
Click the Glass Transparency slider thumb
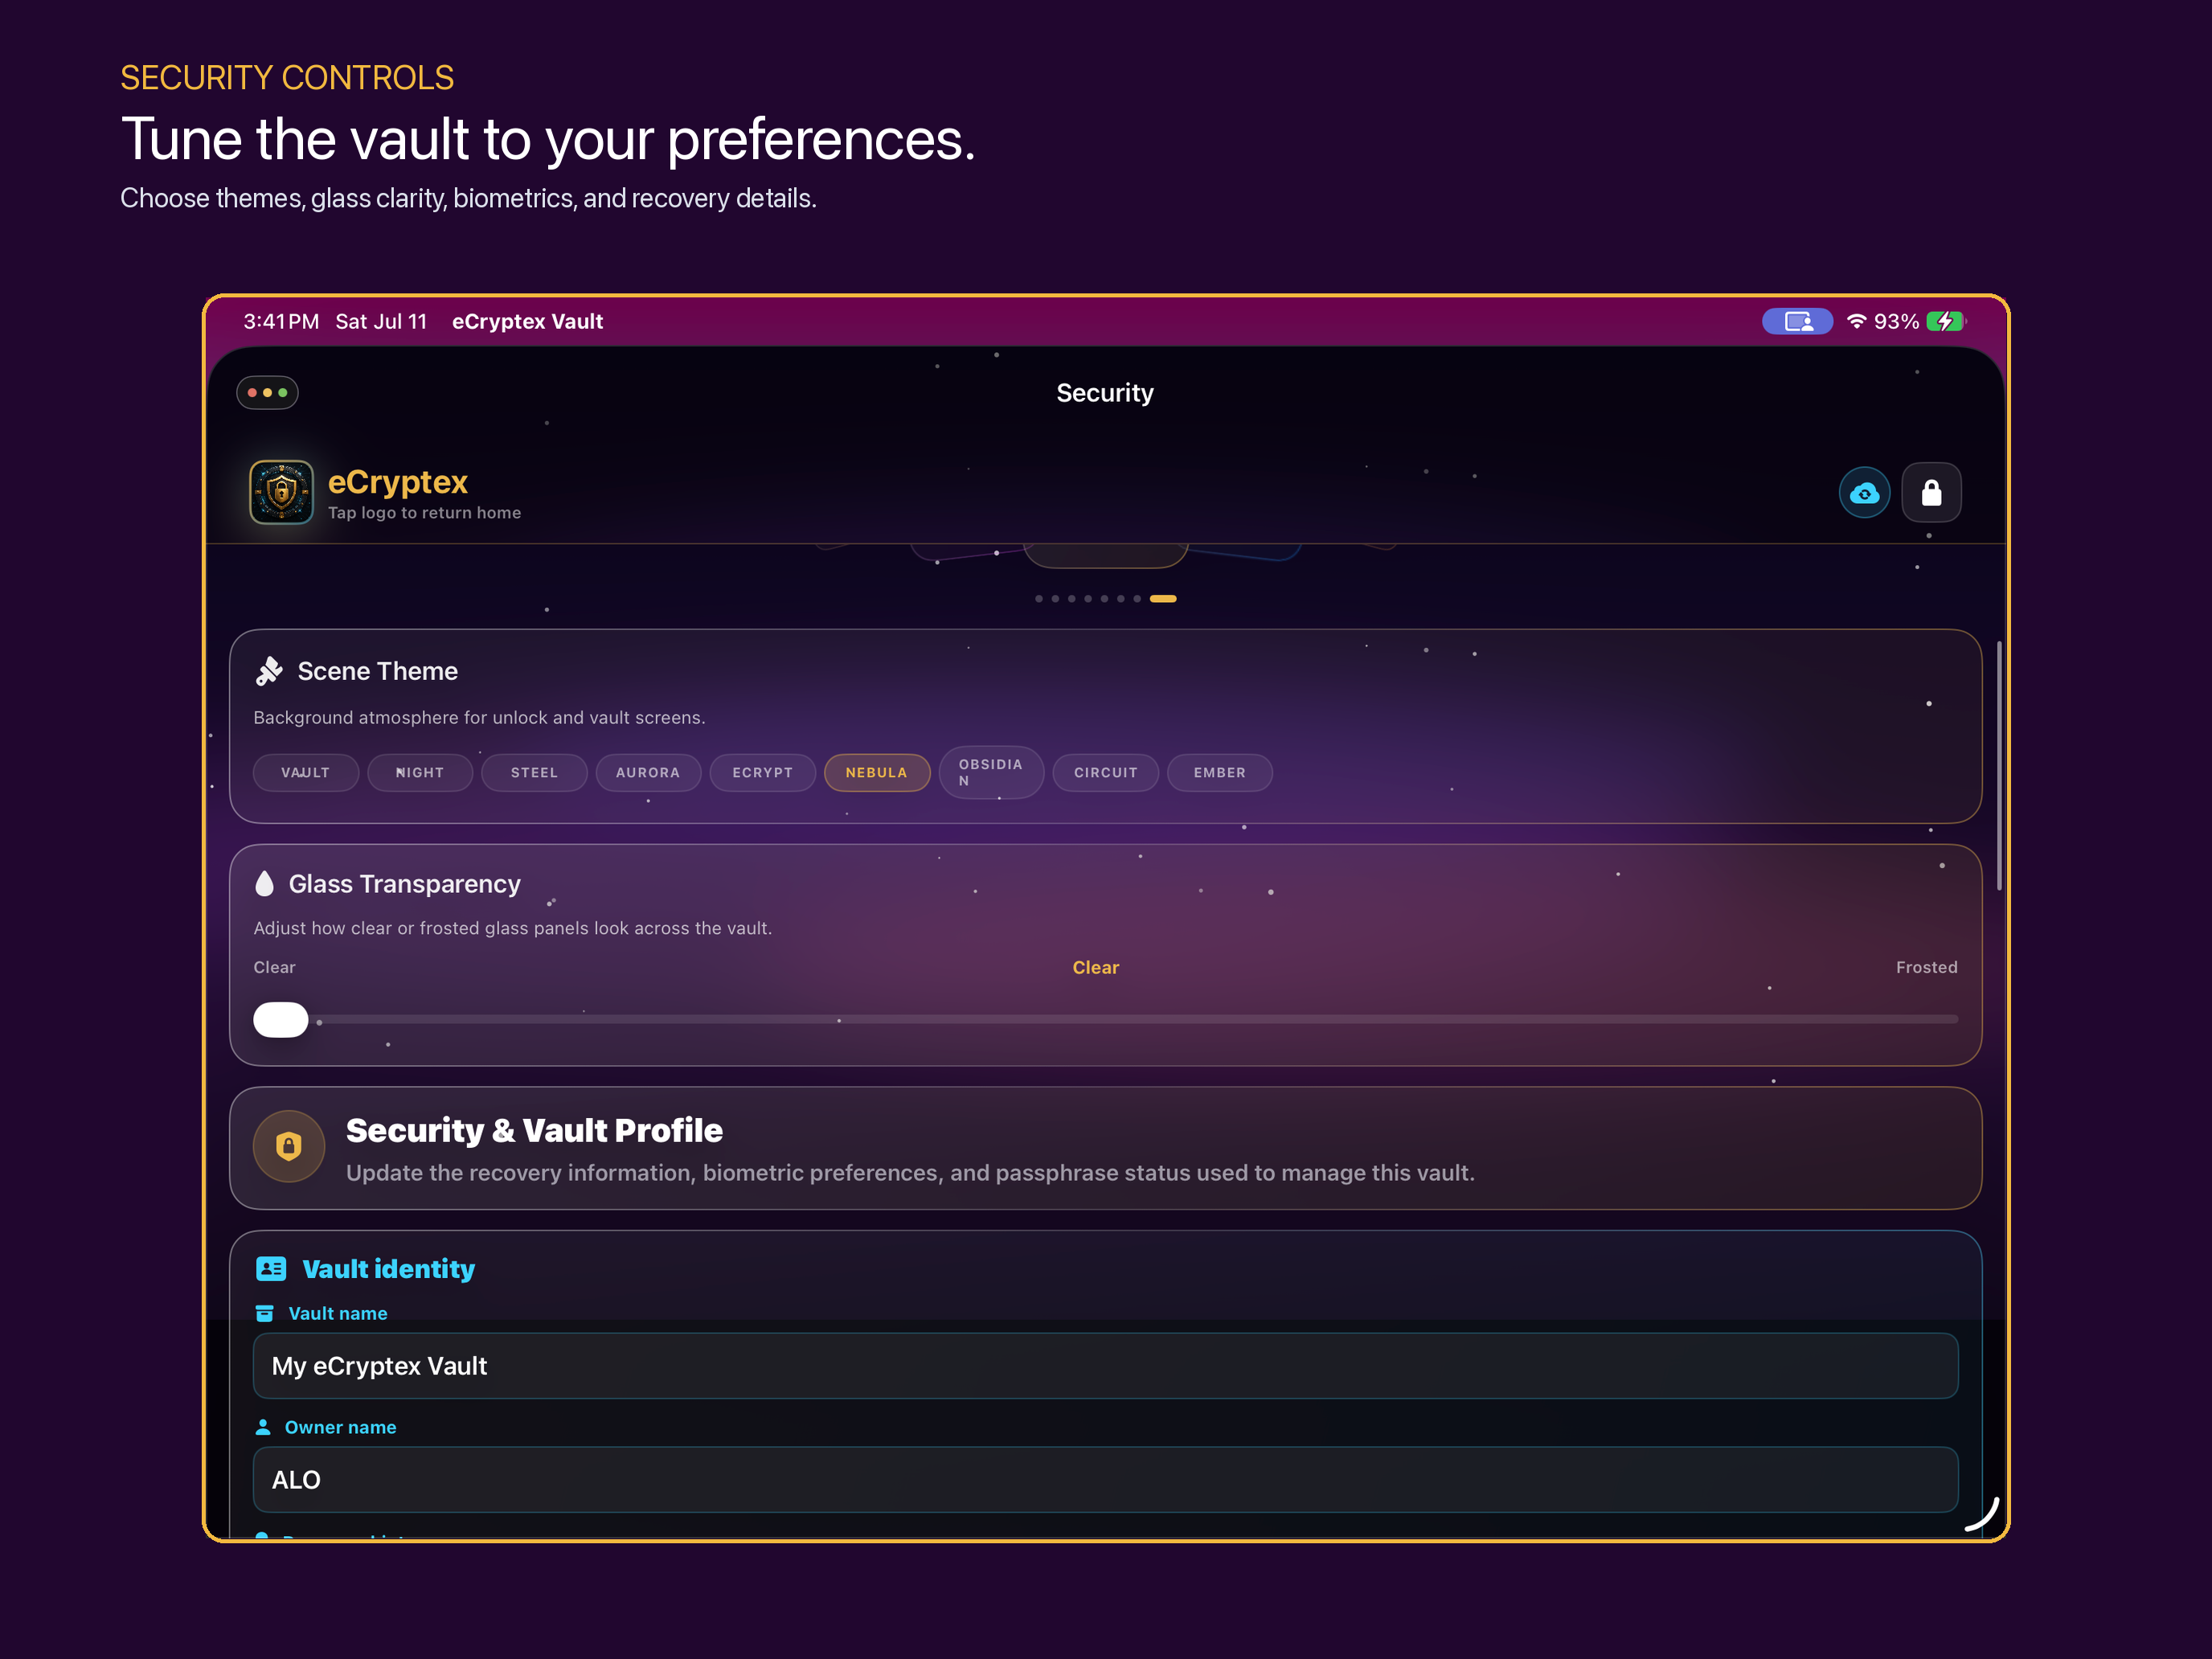tap(281, 1020)
